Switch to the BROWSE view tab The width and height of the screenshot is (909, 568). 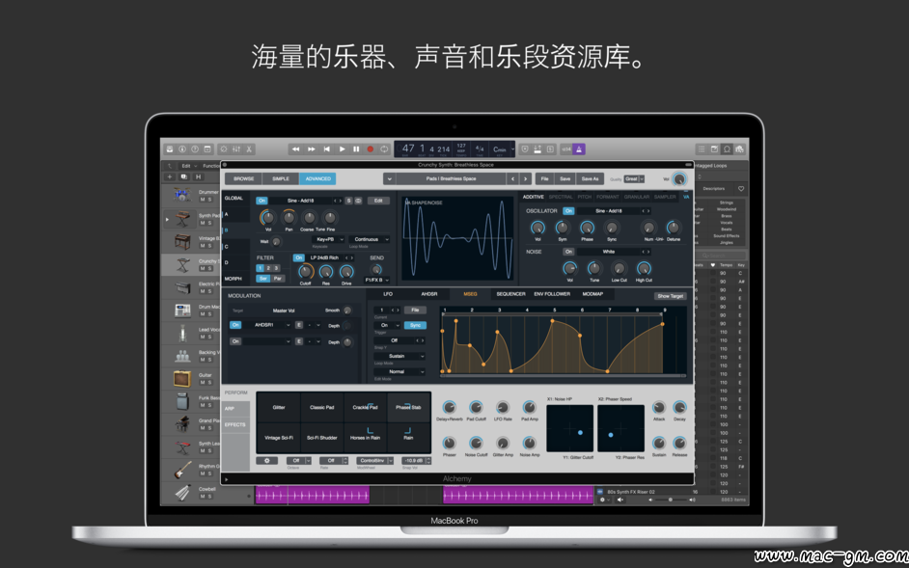point(243,178)
